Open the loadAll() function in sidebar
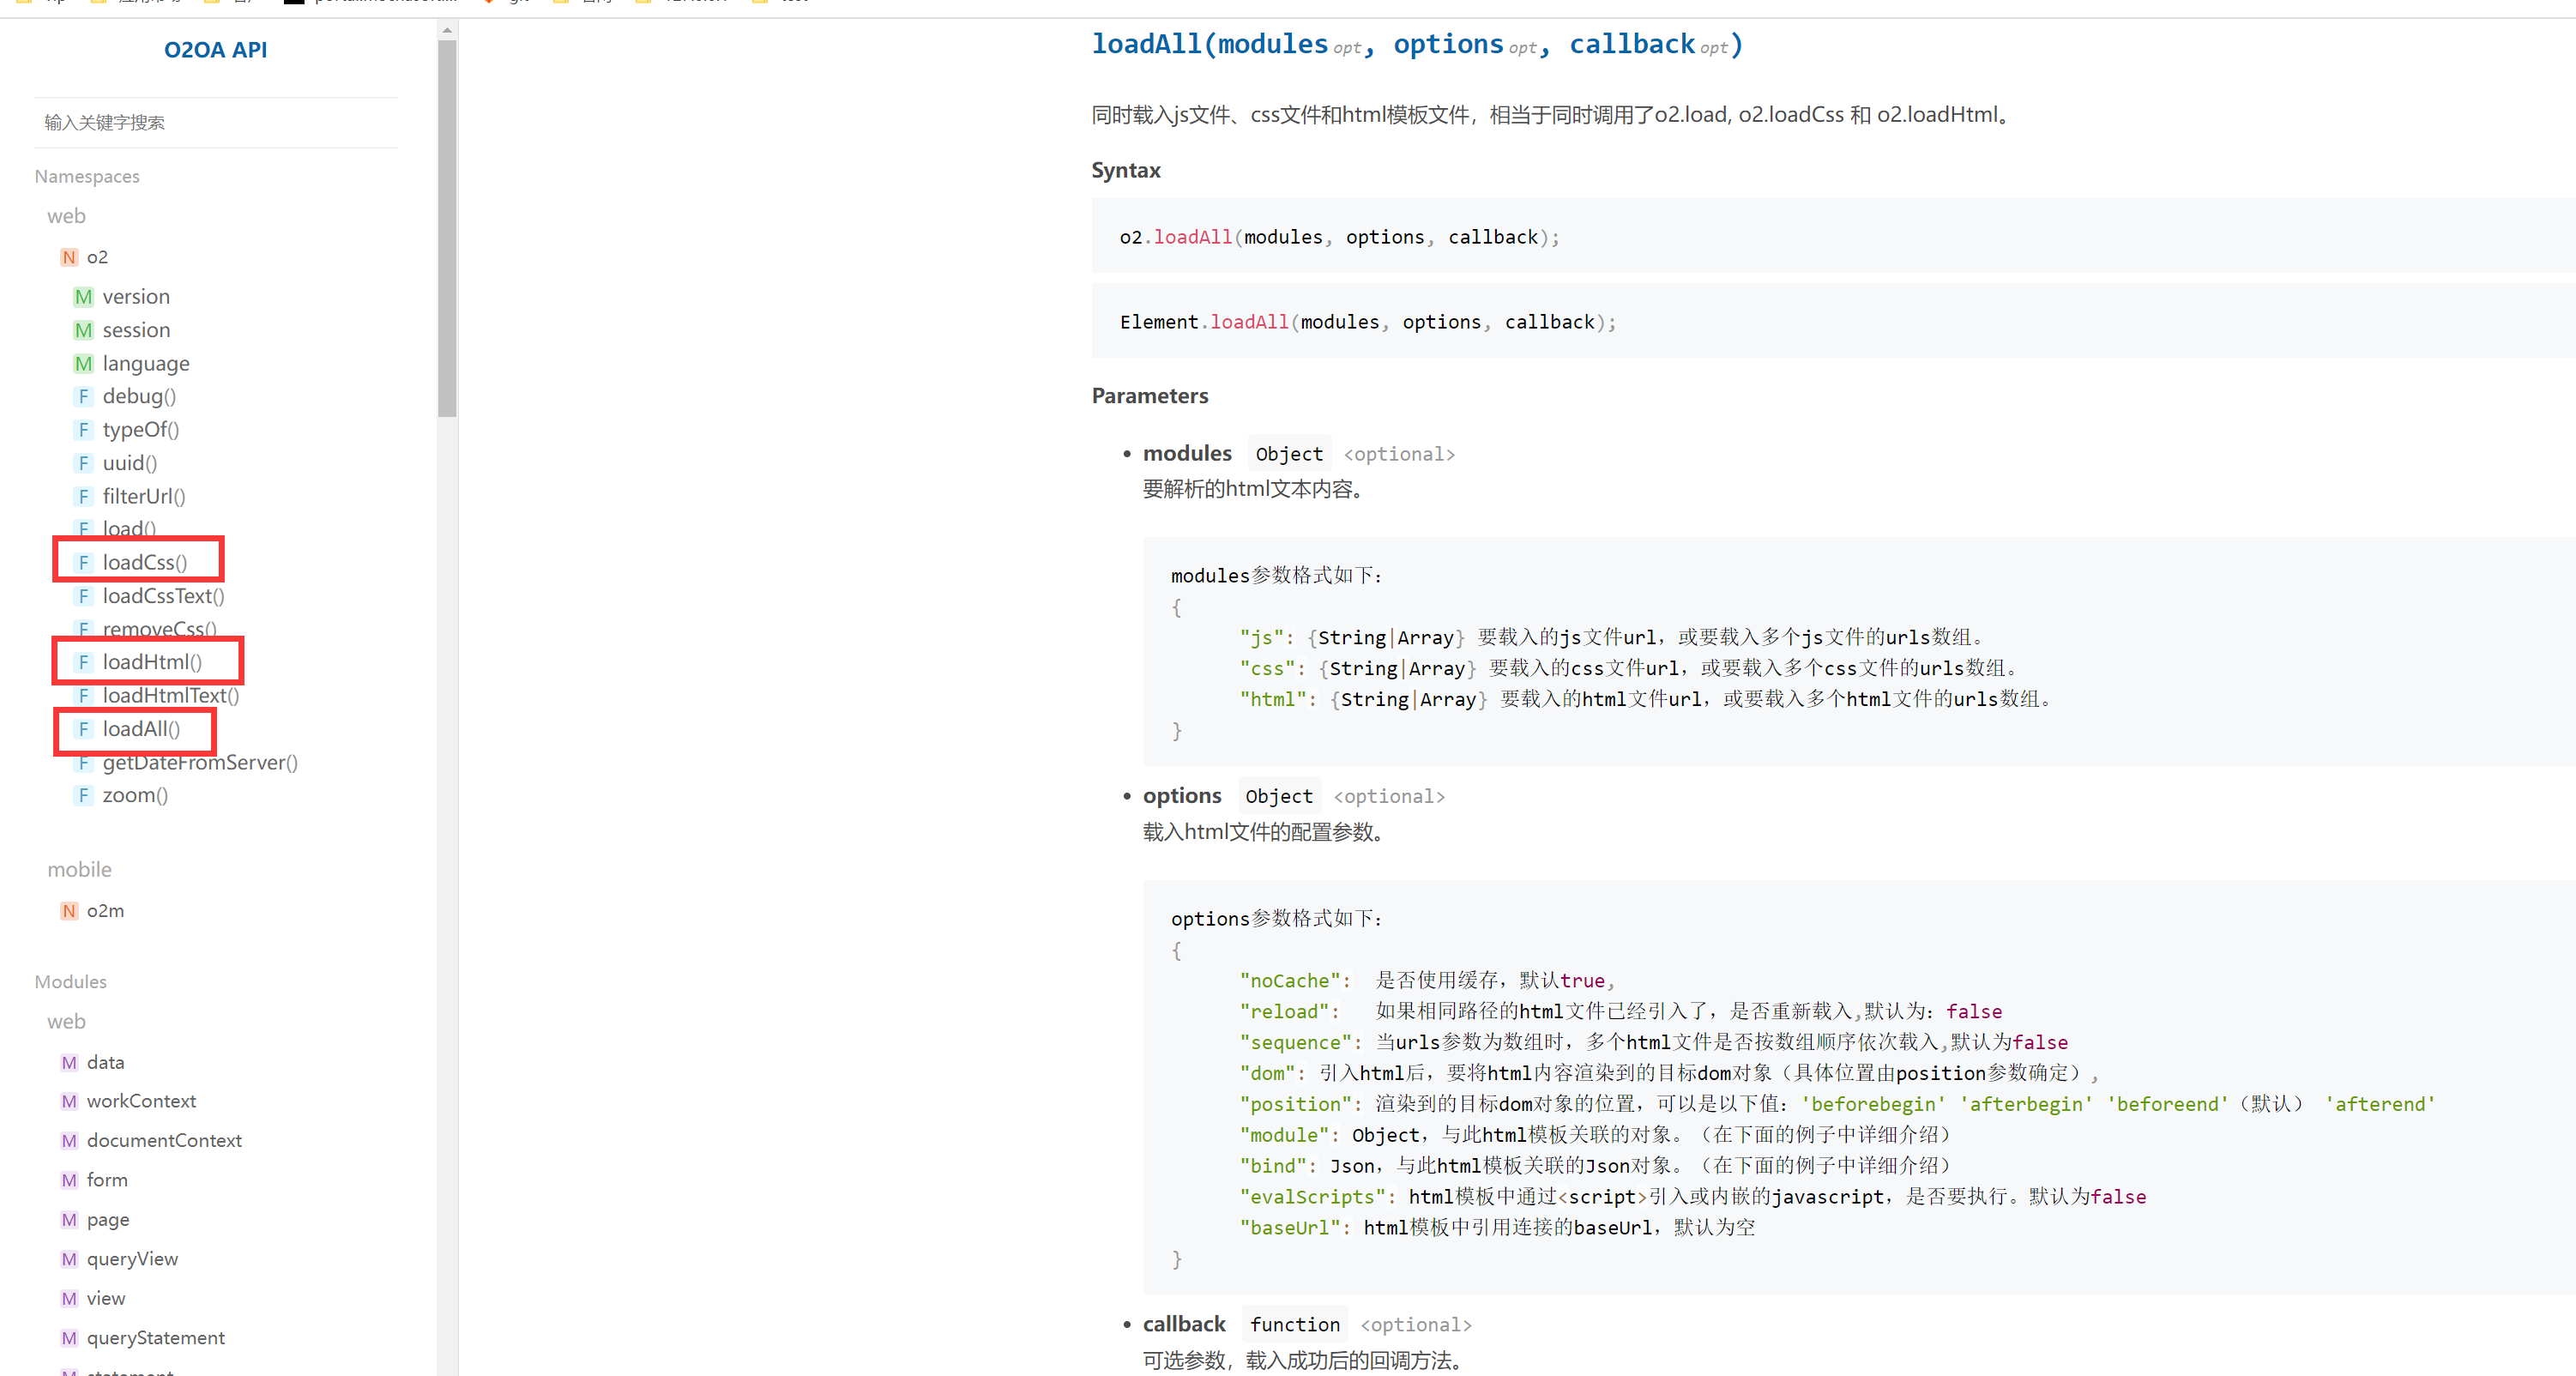Screen dimensions: 2576x1376 pyautogui.click(x=141, y=729)
